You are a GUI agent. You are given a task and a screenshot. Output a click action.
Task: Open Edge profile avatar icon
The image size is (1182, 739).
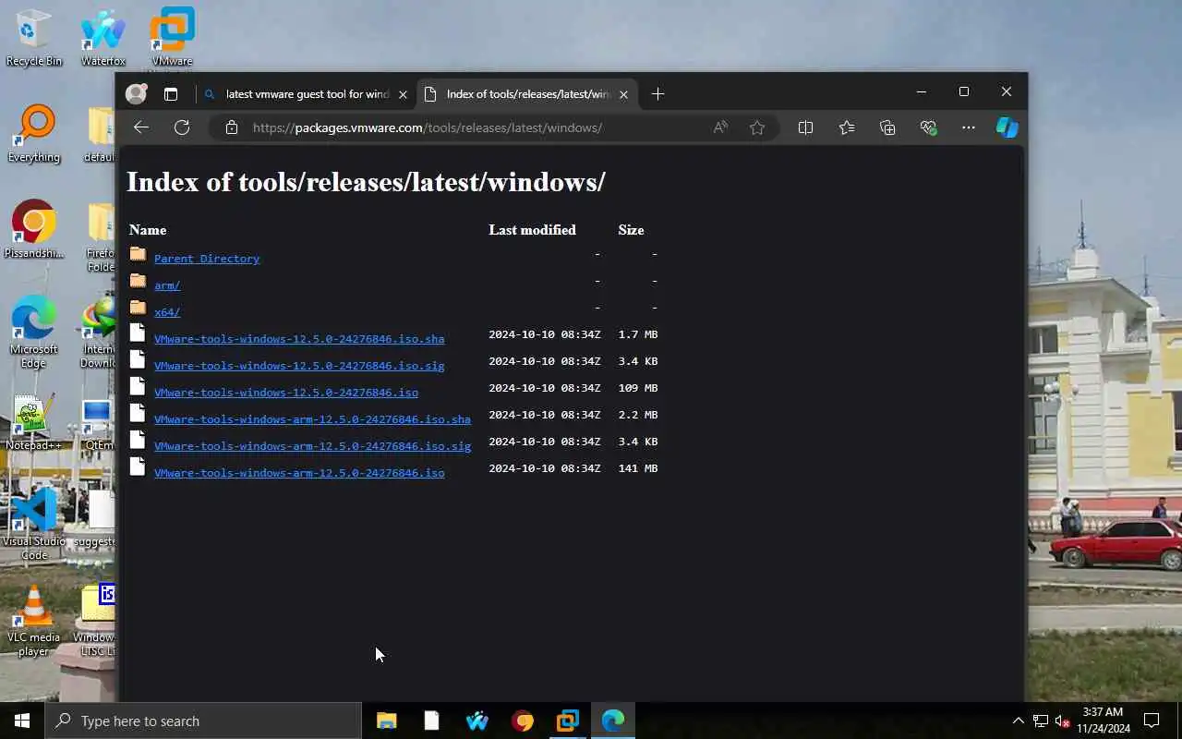click(x=137, y=93)
